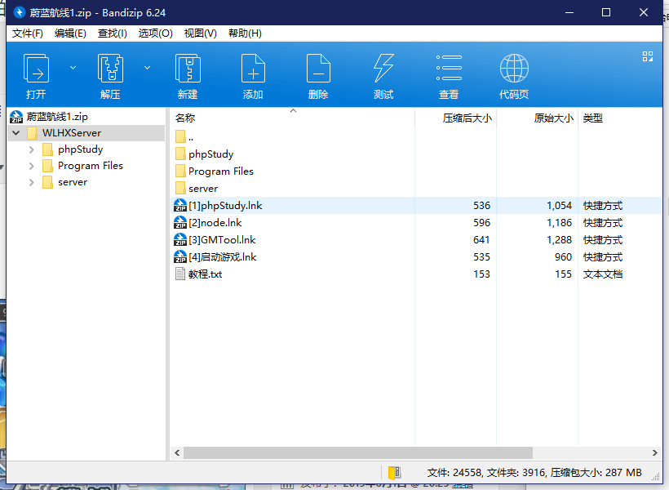Image resolution: width=669 pixels, height=490 pixels.
Task: Sort by the 名称 column header
Action: [186, 118]
